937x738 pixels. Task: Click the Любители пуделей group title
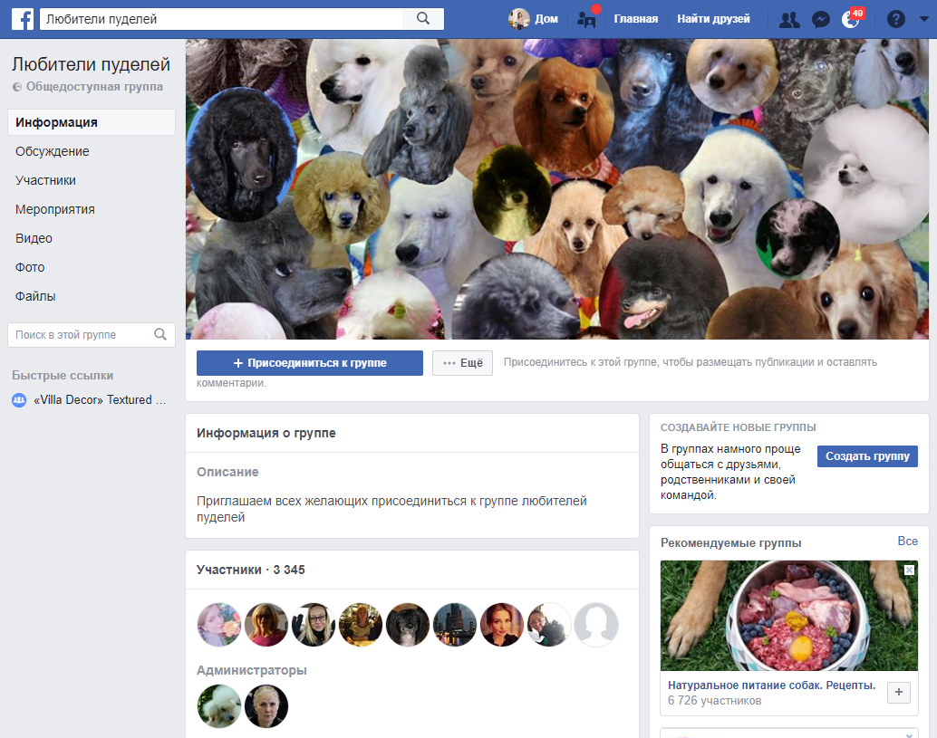(x=91, y=64)
